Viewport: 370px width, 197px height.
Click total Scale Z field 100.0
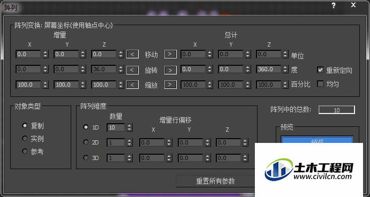pos(269,85)
